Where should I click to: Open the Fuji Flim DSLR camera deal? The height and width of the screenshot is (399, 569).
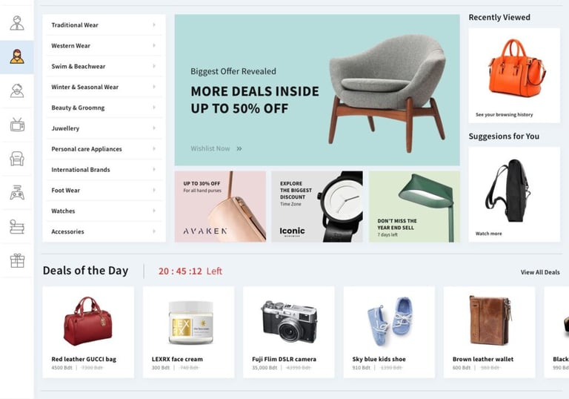[289, 332]
